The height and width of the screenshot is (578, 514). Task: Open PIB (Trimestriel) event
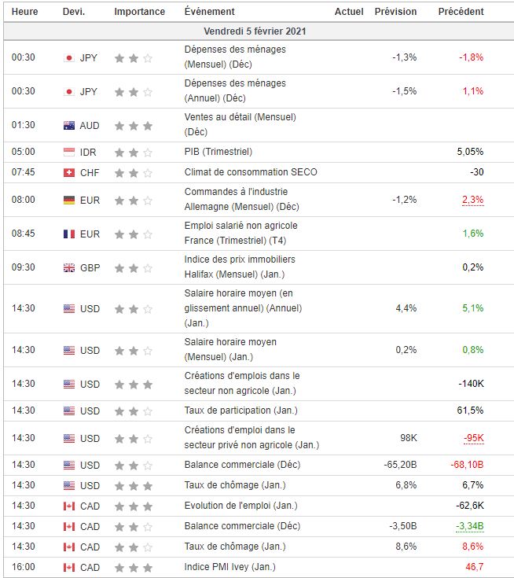(x=218, y=151)
